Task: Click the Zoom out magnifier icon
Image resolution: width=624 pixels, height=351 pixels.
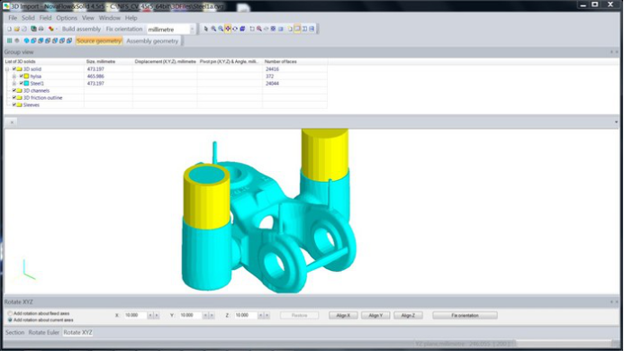Action: pos(221,29)
